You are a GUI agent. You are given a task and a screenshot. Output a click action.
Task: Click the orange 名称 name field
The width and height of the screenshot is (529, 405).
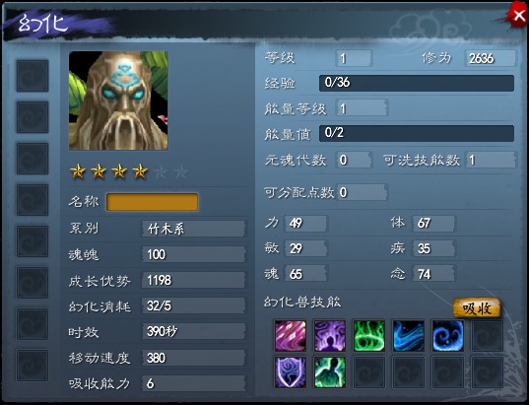coord(152,202)
